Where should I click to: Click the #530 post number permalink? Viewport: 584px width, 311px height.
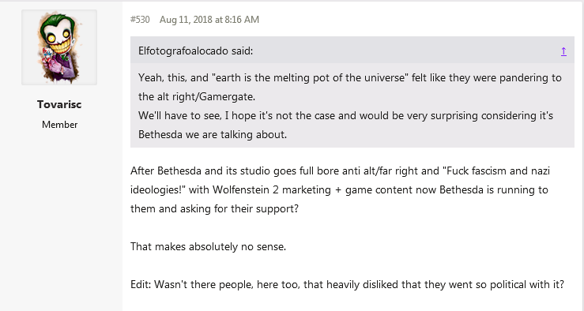click(140, 20)
